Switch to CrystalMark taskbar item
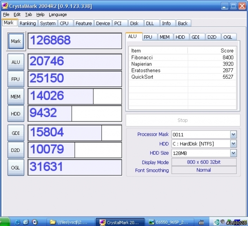Viewport: 248px width, 226px height. tap(120, 222)
